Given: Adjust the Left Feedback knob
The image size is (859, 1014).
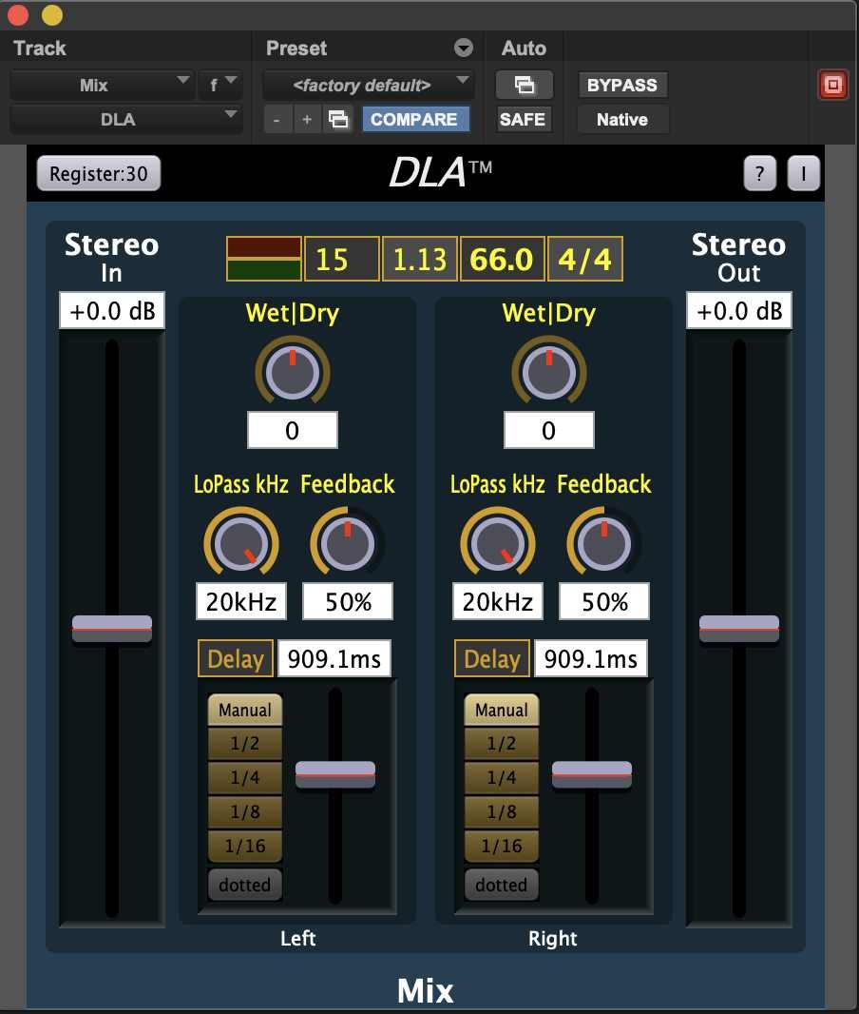Looking at the screenshot, I should [348, 542].
